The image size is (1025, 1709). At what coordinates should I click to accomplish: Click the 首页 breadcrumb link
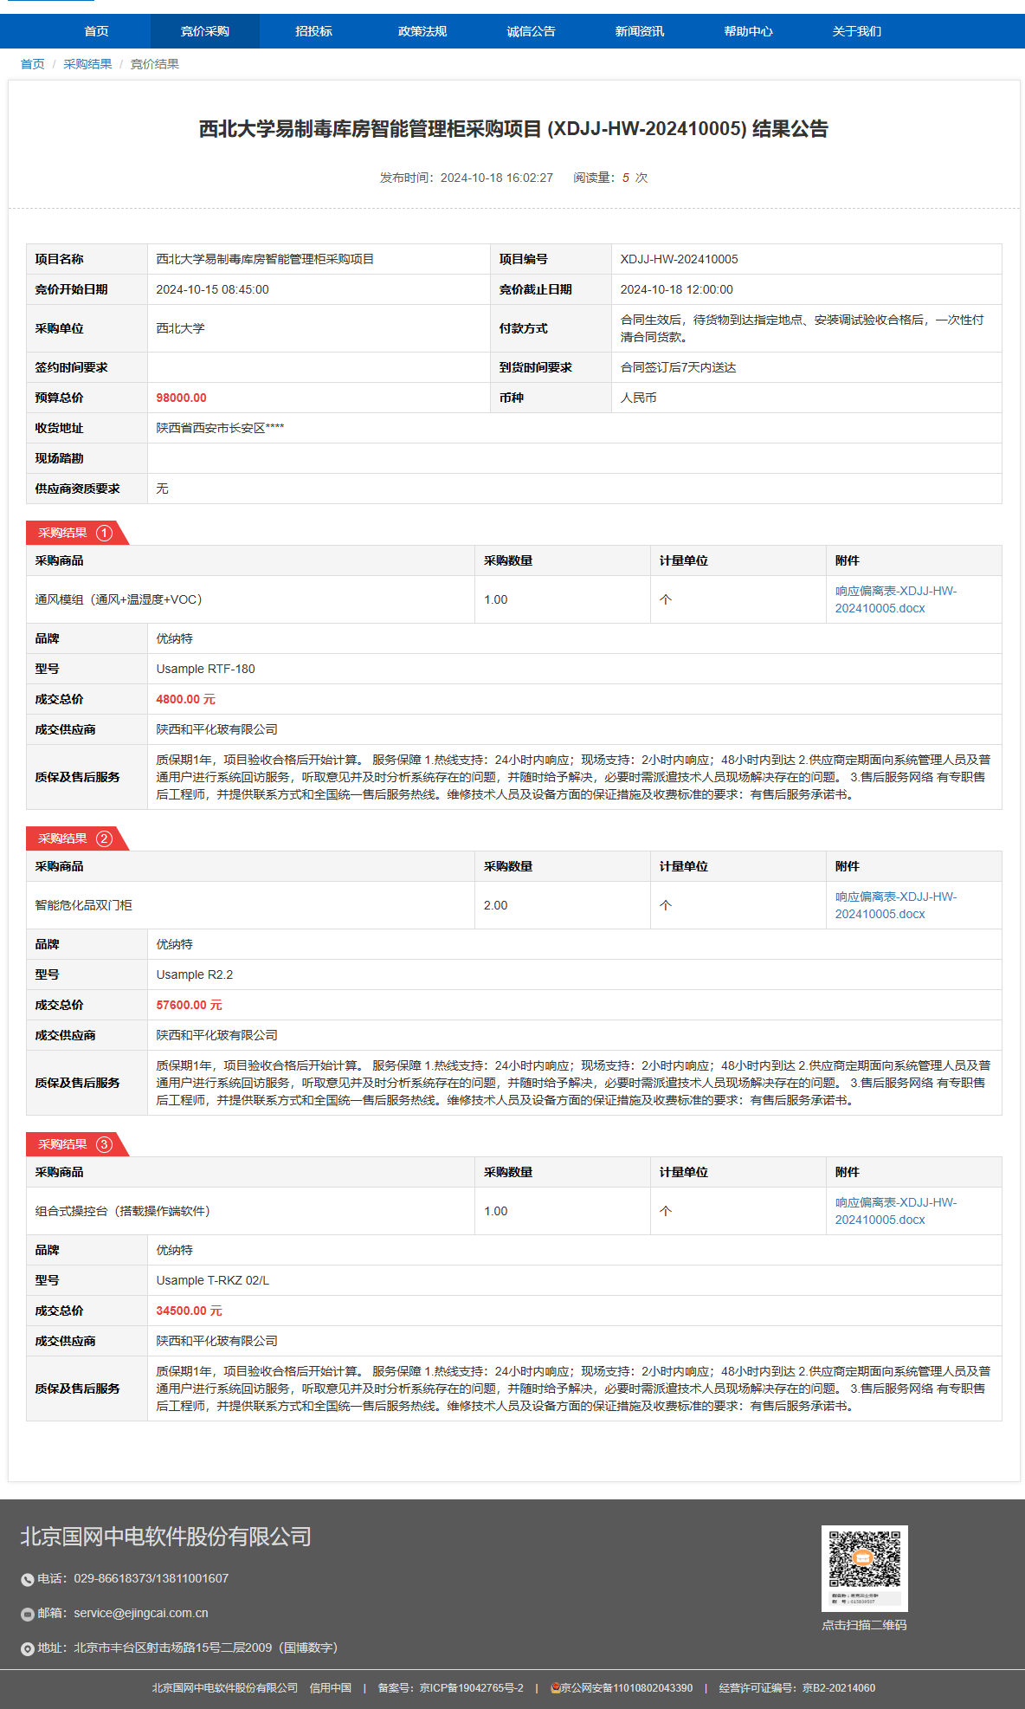pyautogui.click(x=33, y=64)
